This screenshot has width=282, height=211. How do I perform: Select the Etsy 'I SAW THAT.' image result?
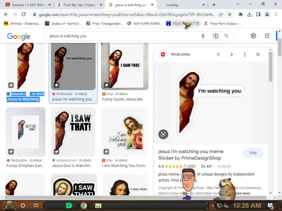point(125,66)
